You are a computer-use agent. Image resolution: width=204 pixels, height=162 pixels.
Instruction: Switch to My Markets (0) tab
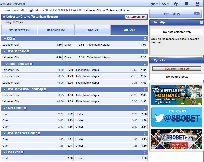pyautogui.click(x=19, y=30)
